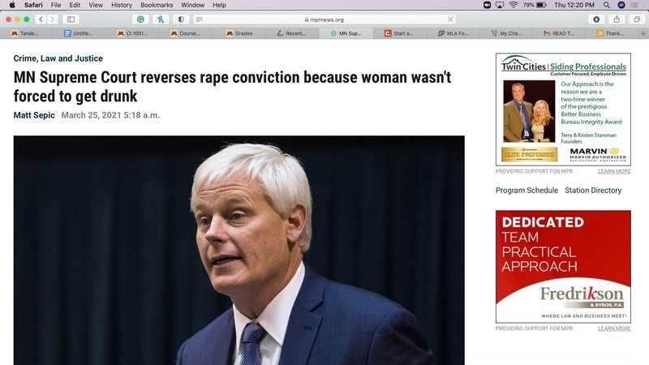The height and width of the screenshot is (365, 649).
Task: Open the Wi-Fi status menu
Action: tap(514, 5)
